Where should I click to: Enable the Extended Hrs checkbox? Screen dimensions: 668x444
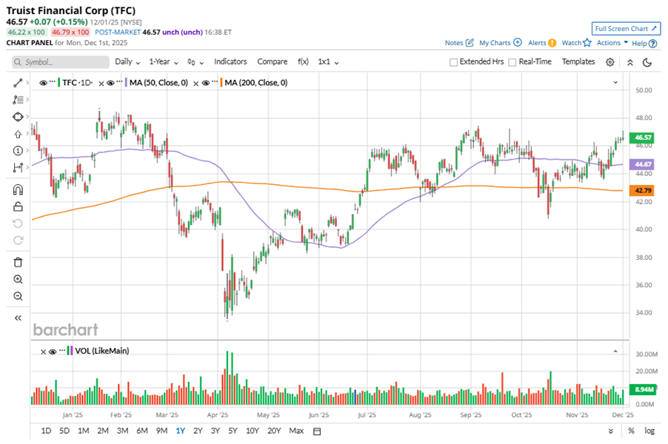coord(454,62)
